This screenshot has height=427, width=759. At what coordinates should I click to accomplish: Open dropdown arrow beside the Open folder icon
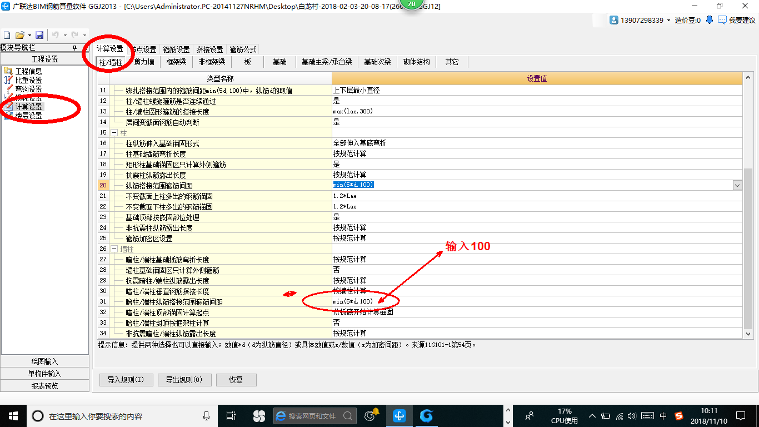click(x=29, y=35)
